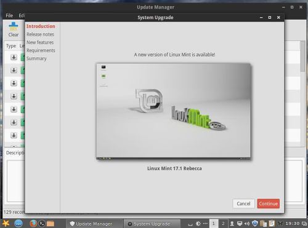Click the first download-arrow type icon in update list
Image resolution: width=308 pixels, height=228 pixels.
(14, 57)
